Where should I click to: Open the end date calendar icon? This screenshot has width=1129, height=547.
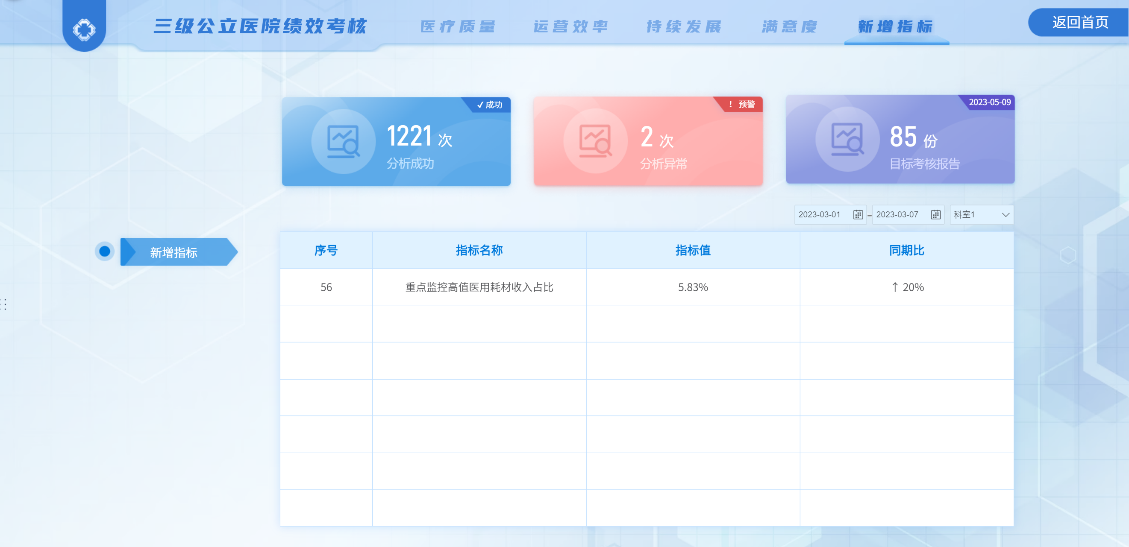[935, 215]
